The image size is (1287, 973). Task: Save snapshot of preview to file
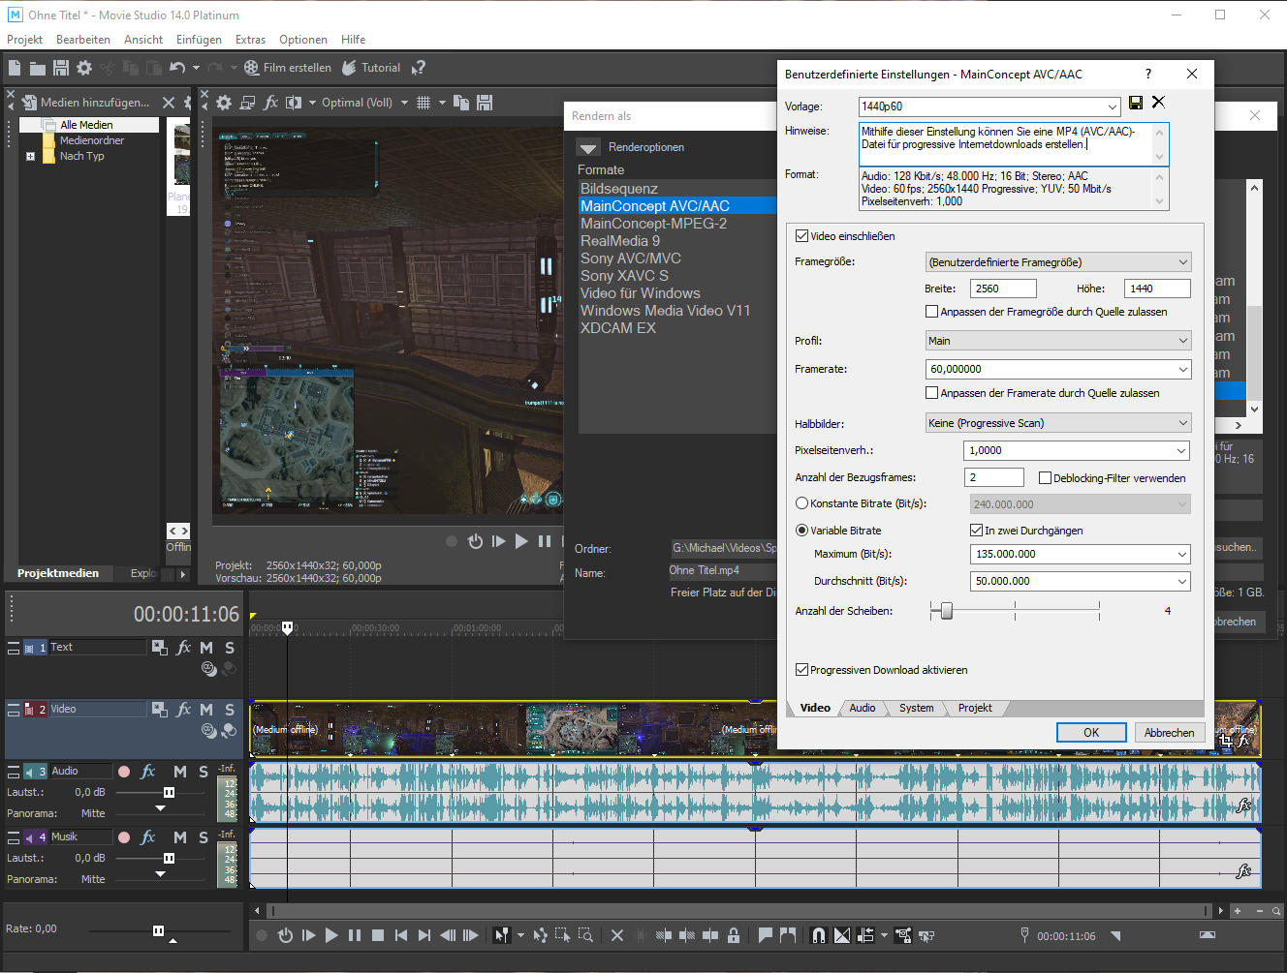point(486,103)
